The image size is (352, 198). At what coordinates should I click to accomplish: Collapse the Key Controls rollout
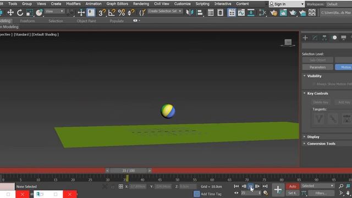click(x=317, y=94)
